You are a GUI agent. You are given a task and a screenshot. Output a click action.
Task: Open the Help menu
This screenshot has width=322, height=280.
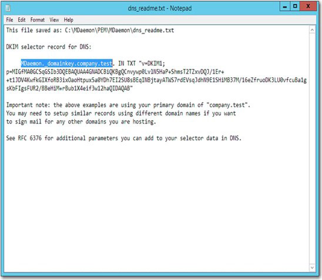pyautogui.click(x=68, y=20)
